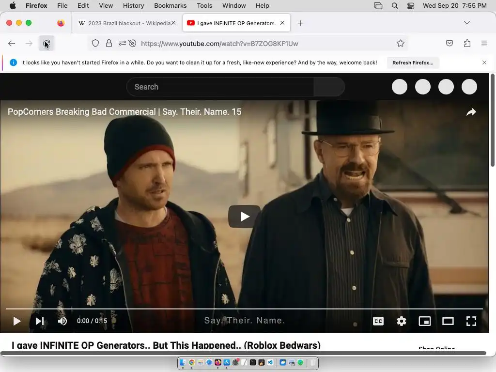Share the video using the arrow icon
496x372 pixels.
coord(471,112)
